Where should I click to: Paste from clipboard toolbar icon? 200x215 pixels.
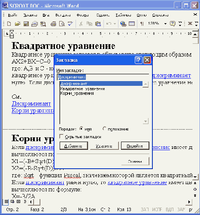tap(98, 24)
